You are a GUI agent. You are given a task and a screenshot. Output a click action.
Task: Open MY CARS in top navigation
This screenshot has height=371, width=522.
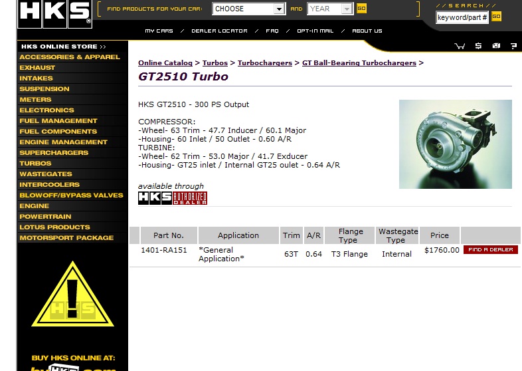(159, 31)
